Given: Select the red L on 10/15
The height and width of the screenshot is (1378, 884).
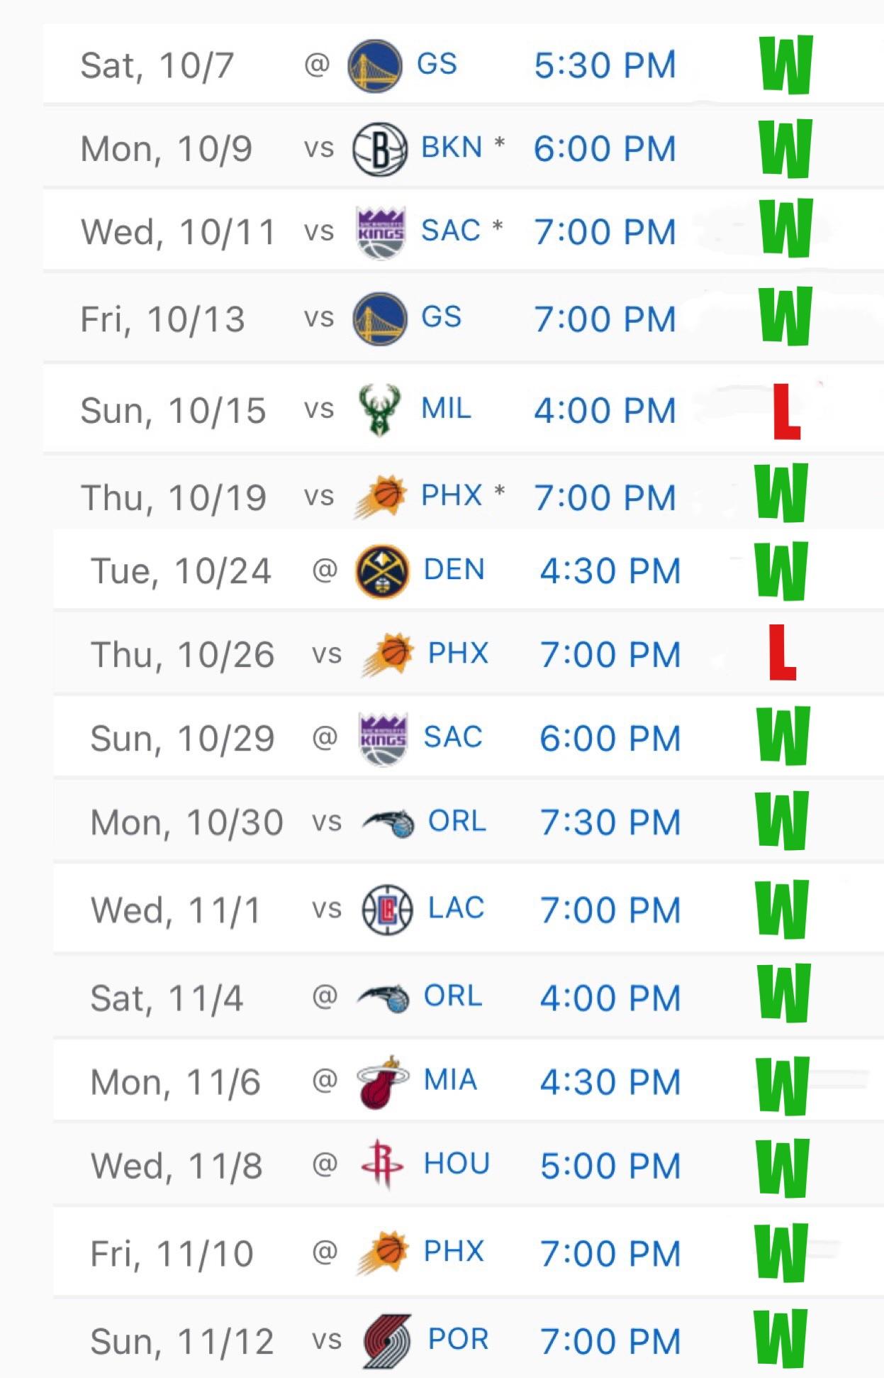Looking at the screenshot, I should pos(785,412).
